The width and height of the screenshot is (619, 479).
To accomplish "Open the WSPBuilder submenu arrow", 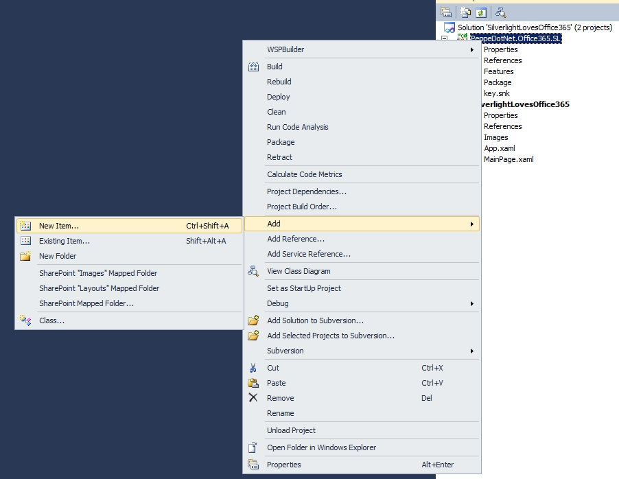I will click(x=471, y=49).
